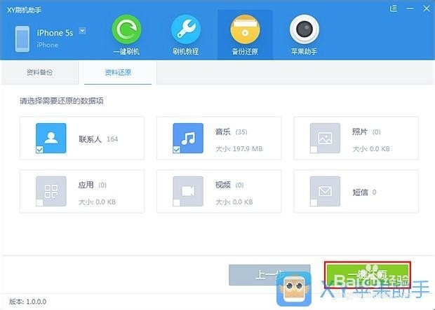Click the 应用 apps grid icon

[51, 191]
